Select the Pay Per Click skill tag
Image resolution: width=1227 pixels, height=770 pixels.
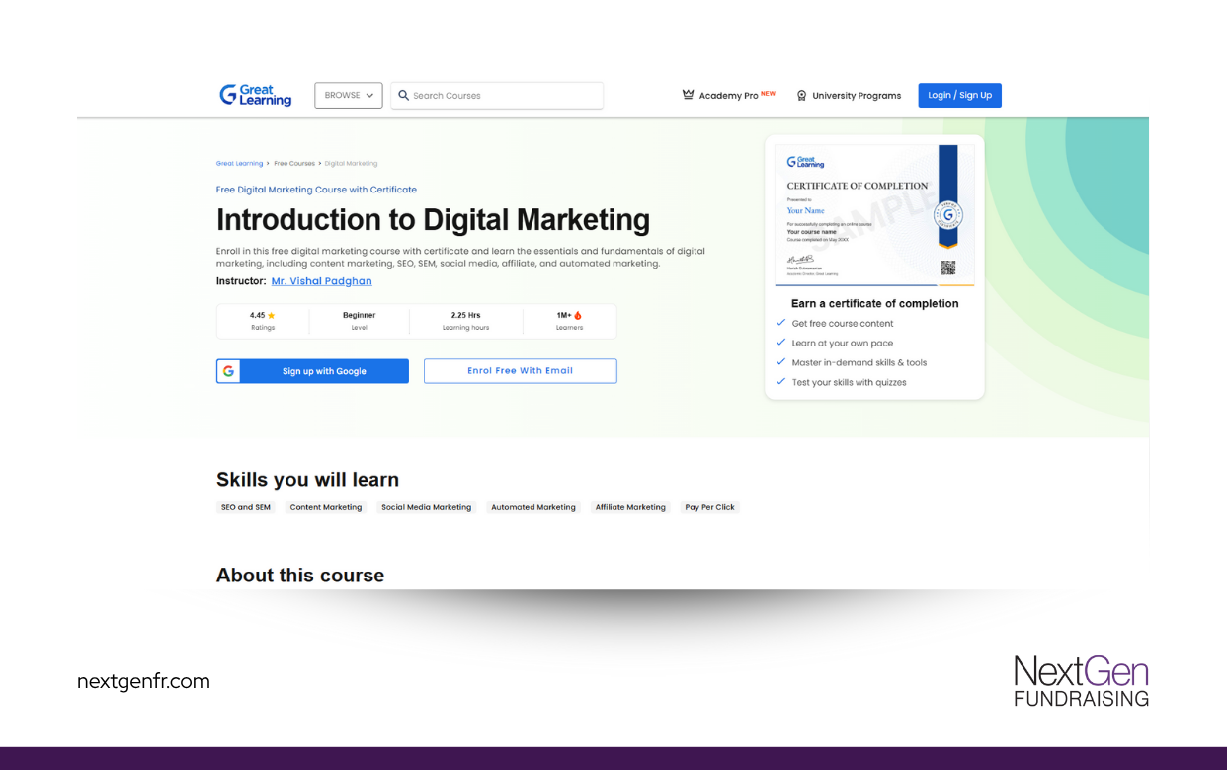[710, 507]
